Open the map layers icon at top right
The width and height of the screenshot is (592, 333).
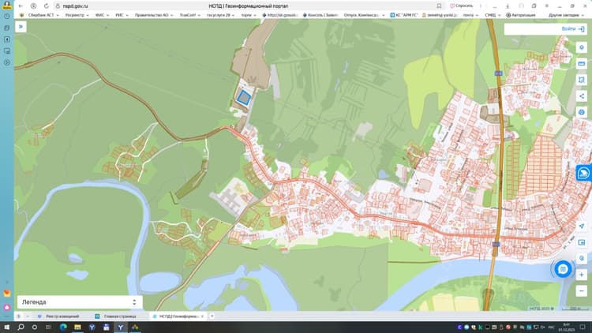(582, 47)
